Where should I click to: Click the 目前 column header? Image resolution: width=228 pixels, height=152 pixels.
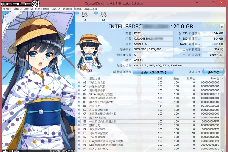(x=160, y=79)
